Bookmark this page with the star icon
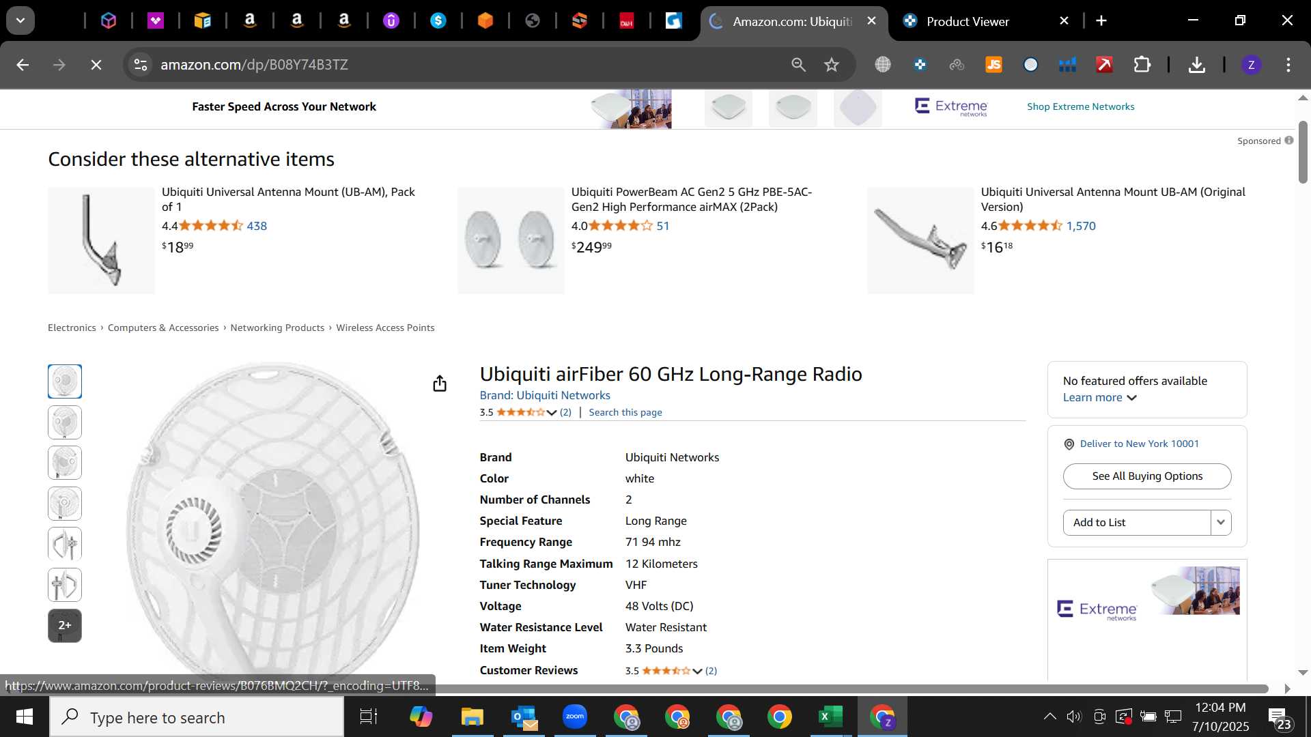 coord(831,65)
